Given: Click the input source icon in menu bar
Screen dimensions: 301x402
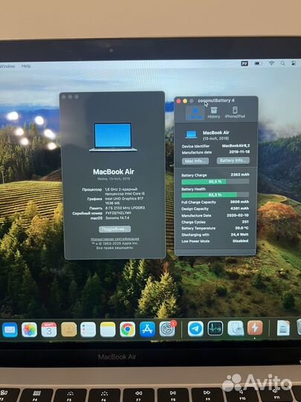Looking at the screenshot, I should point(245,63).
